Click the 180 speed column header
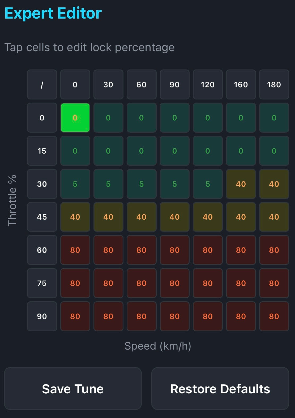The image size is (295, 418). click(274, 85)
